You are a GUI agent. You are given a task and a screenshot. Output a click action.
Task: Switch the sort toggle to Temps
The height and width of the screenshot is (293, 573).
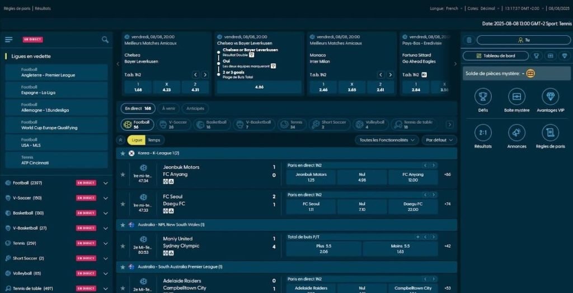[154, 140]
